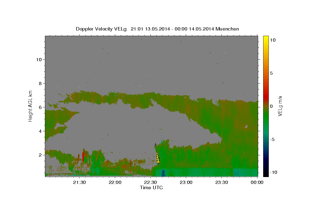Click the dark blue patch near ground at 22:40

pyautogui.click(x=163, y=173)
